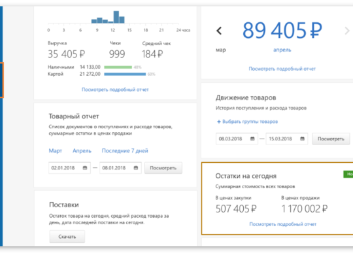
Task: Click the 507 405 ₽ purchase price value
Action: 236,209
